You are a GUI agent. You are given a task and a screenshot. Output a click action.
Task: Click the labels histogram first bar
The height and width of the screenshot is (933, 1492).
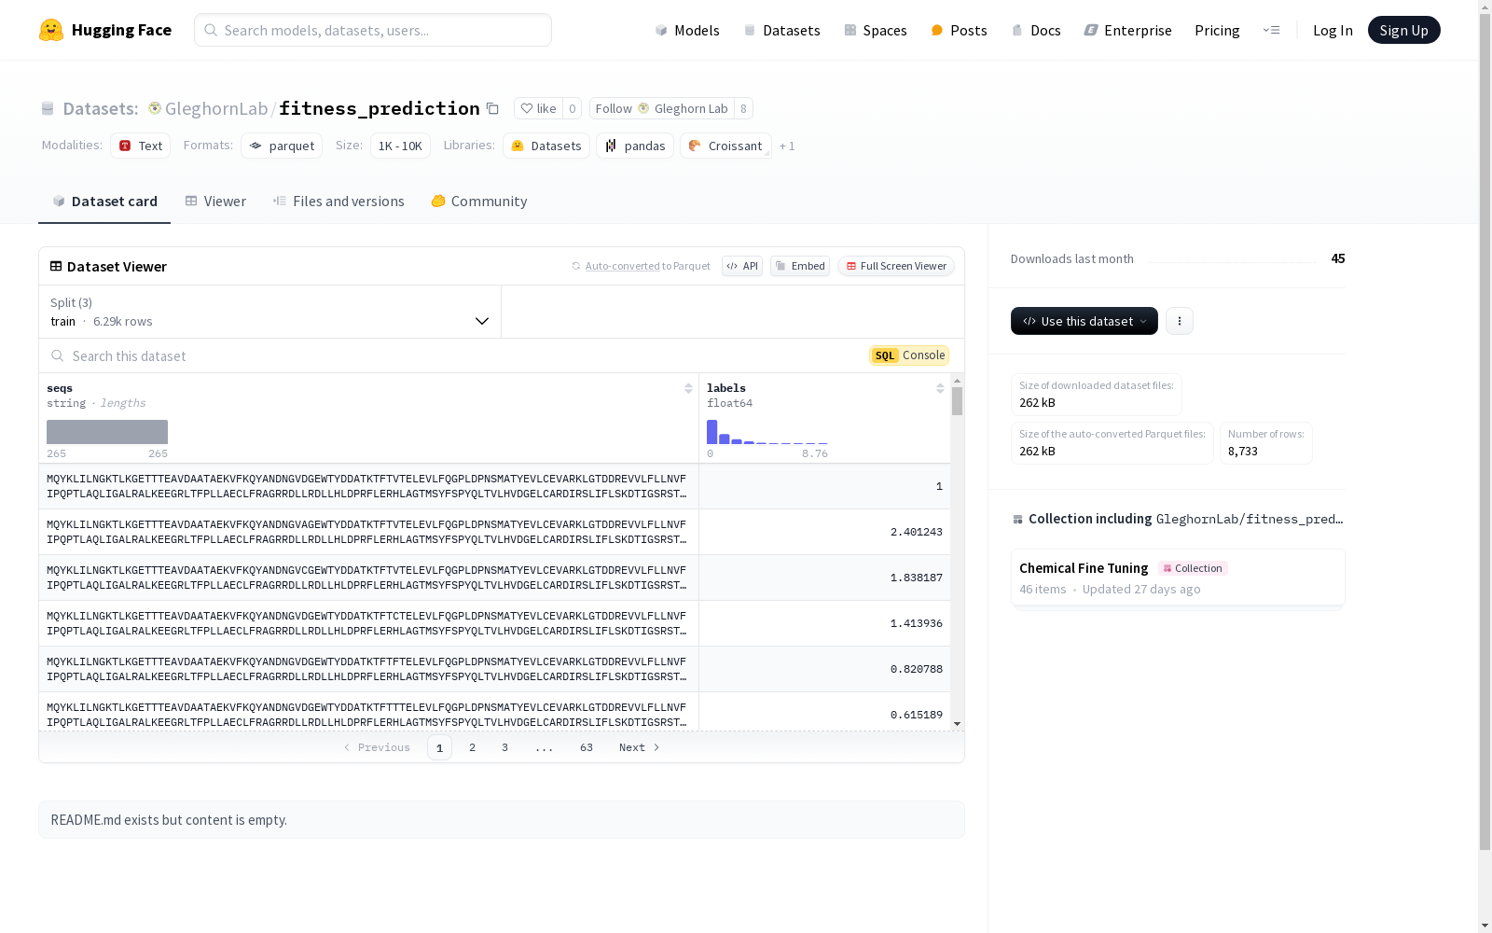pos(712,432)
